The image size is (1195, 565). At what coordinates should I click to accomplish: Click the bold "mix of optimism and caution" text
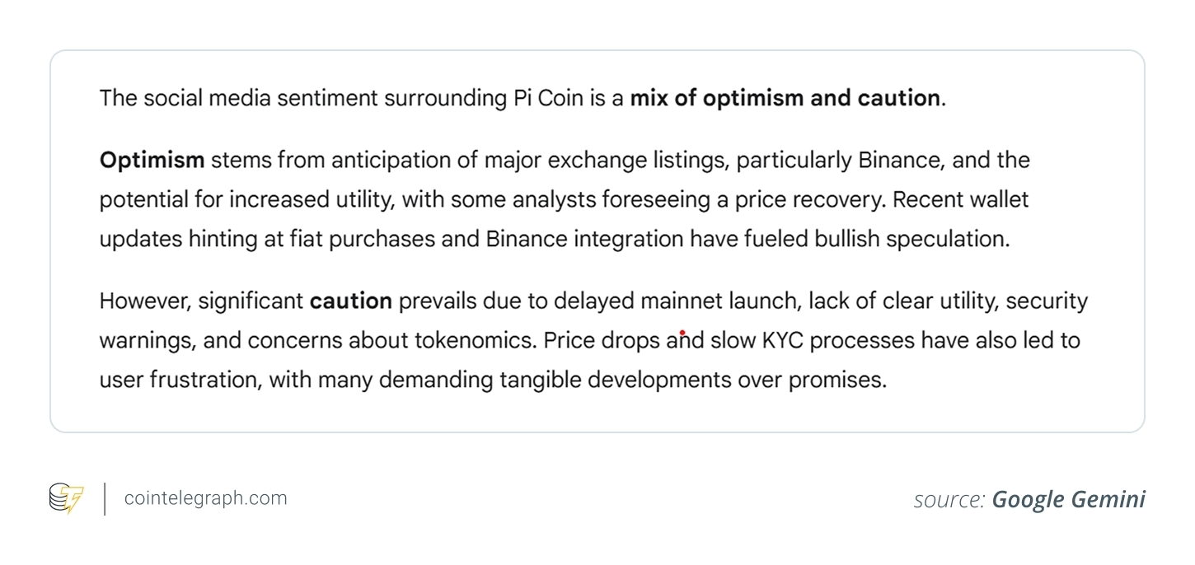785,99
